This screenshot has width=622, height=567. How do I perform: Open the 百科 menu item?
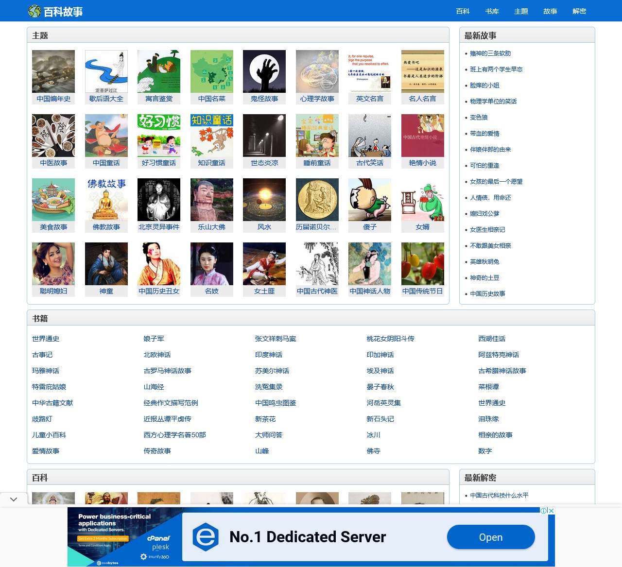tap(463, 11)
